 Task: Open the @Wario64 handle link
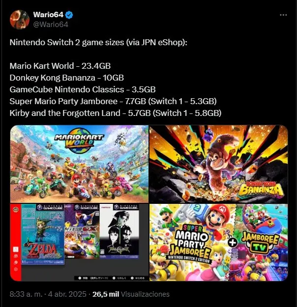click(51, 25)
